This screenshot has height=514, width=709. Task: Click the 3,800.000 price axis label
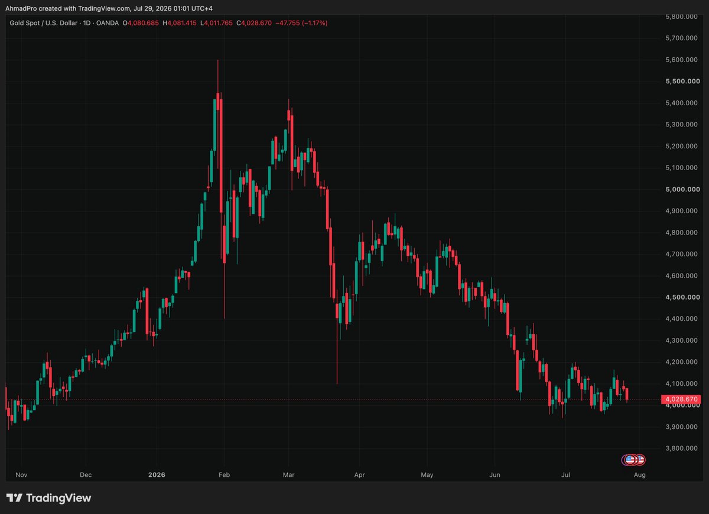[682, 448]
